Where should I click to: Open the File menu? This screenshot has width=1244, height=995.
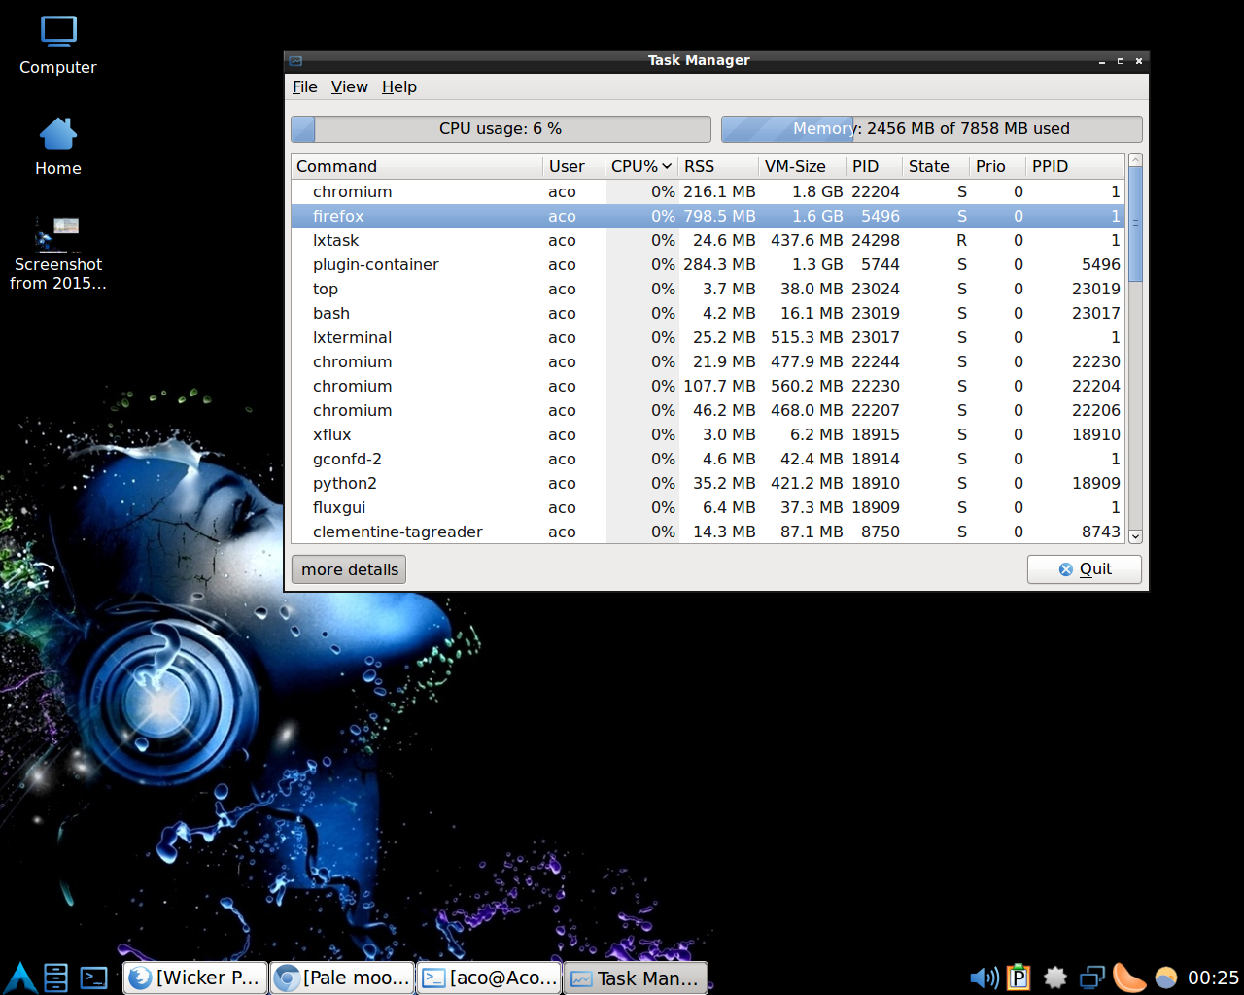point(304,86)
